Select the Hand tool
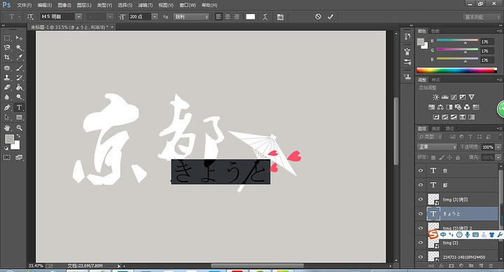This screenshot has width=504, height=272. tap(7, 128)
